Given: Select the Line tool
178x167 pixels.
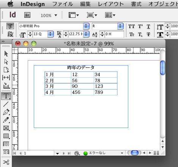Looking at the screenshot, I should [6, 104].
